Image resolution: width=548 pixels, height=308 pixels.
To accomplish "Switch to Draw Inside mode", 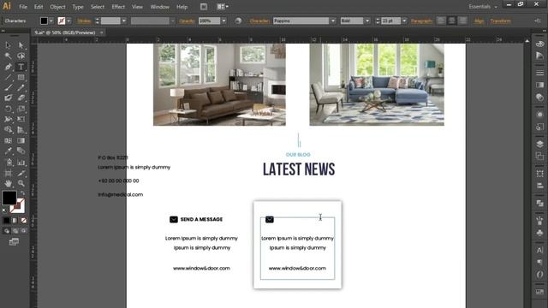I will (23, 231).
